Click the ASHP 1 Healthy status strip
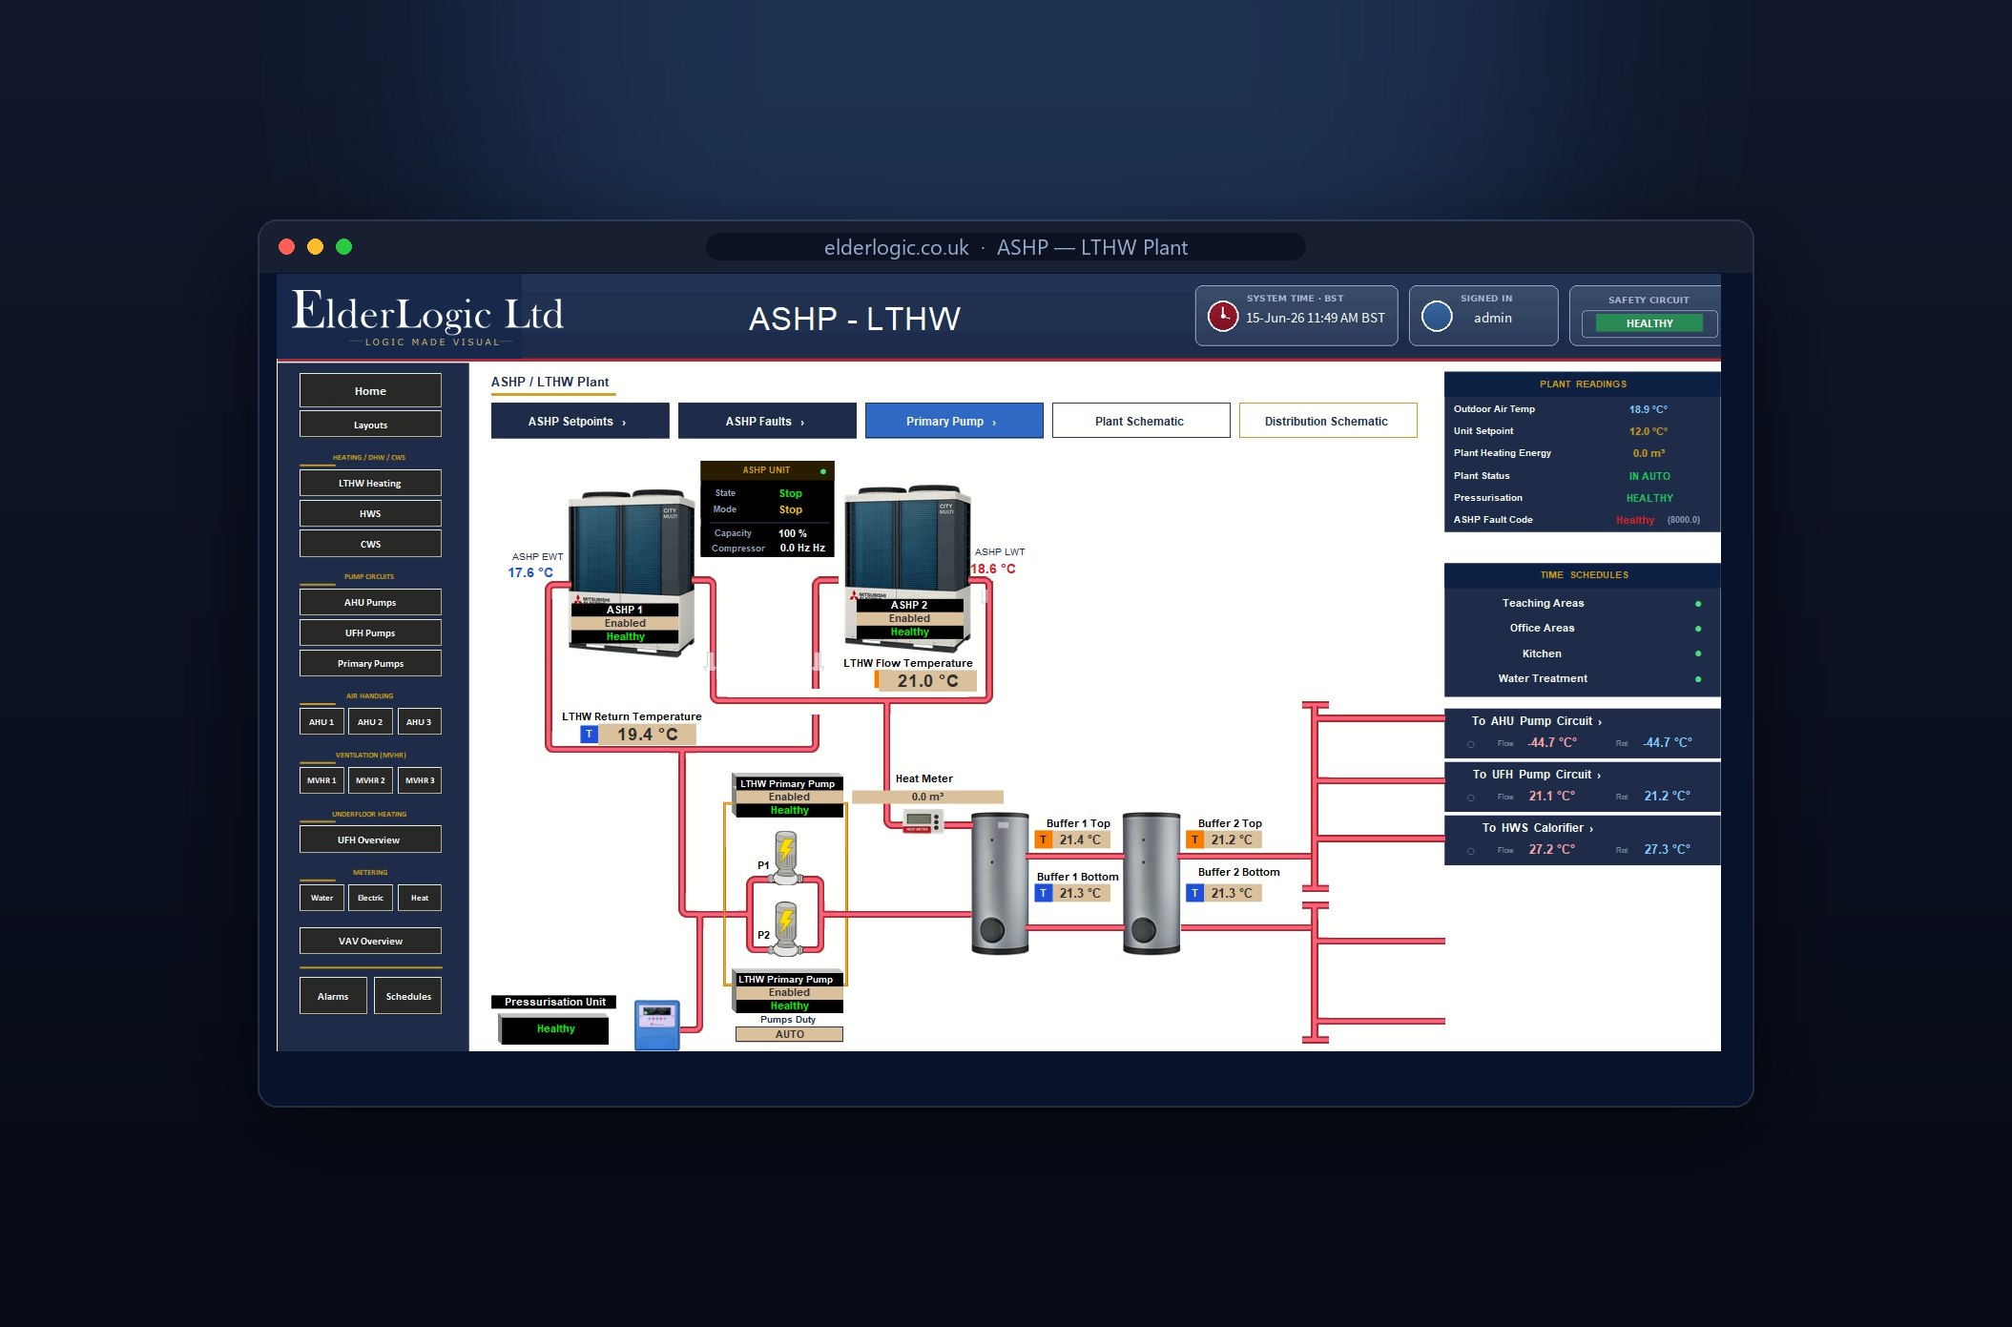 625,636
